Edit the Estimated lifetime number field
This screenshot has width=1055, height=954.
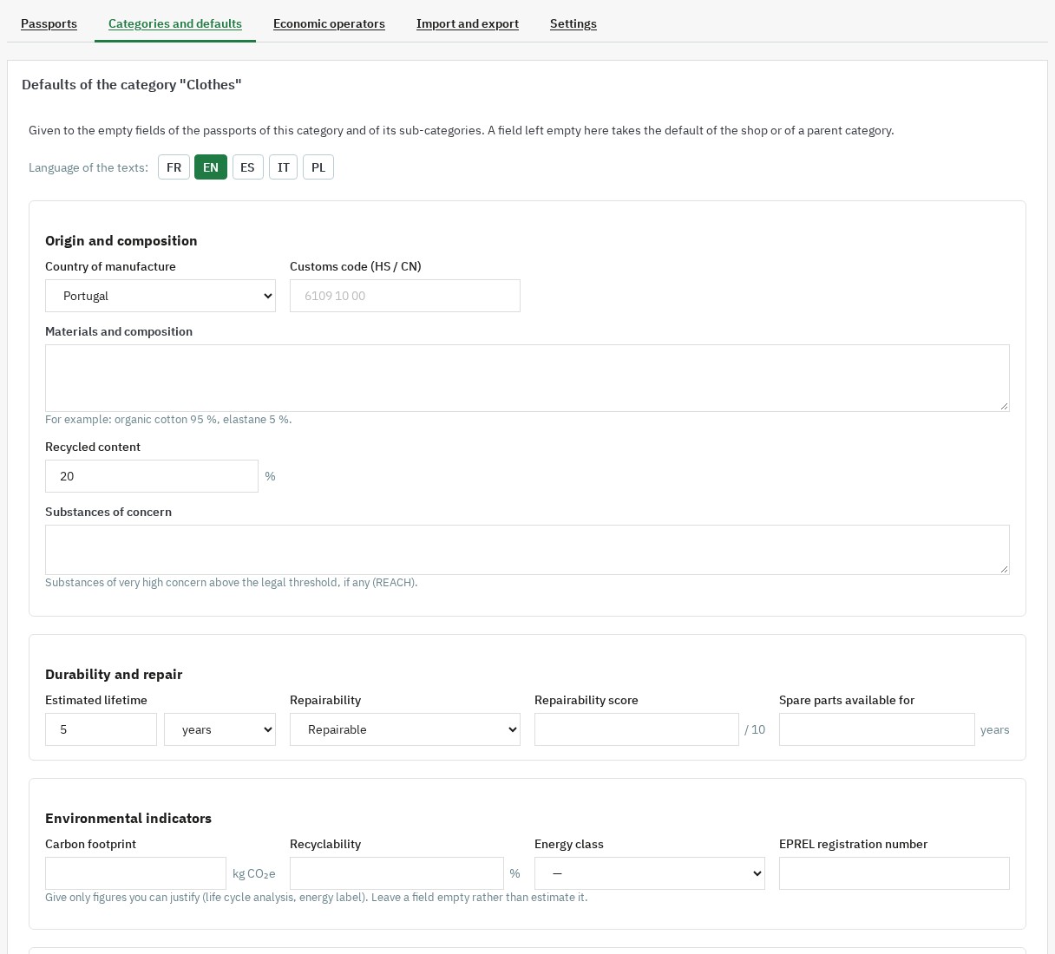coord(101,729)
